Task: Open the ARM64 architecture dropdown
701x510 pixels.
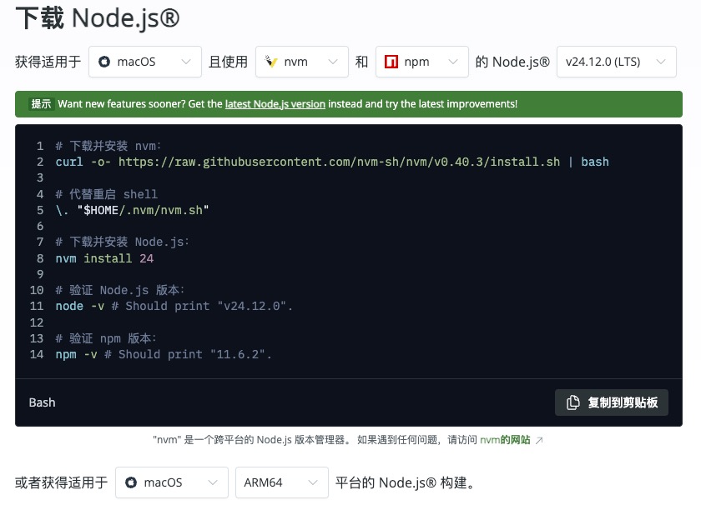Action: (282, 482)
